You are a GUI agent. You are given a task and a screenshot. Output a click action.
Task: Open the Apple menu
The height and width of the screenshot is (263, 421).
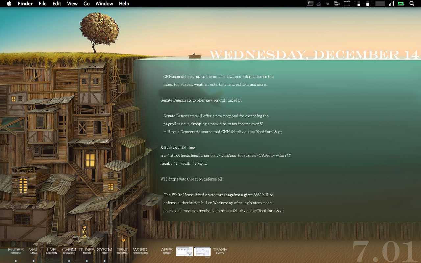9,4
